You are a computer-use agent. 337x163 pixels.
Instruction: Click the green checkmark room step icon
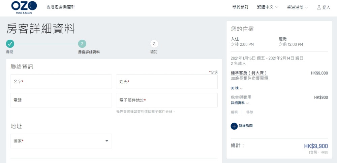pyautogui.click(x=10, y=44)
